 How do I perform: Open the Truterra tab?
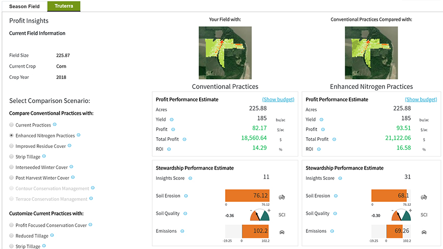pyautogui.click(x=64, y=7)
